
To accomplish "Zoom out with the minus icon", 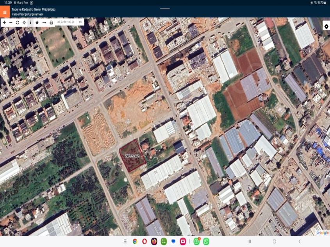I will coord(11,23).
